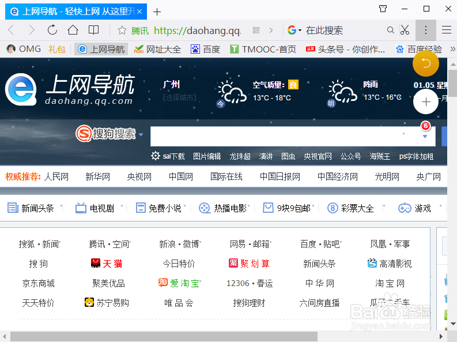Open the TMOOC-首页 bookmark
This screenshot has width=457, height=342.
click(263, 49)
